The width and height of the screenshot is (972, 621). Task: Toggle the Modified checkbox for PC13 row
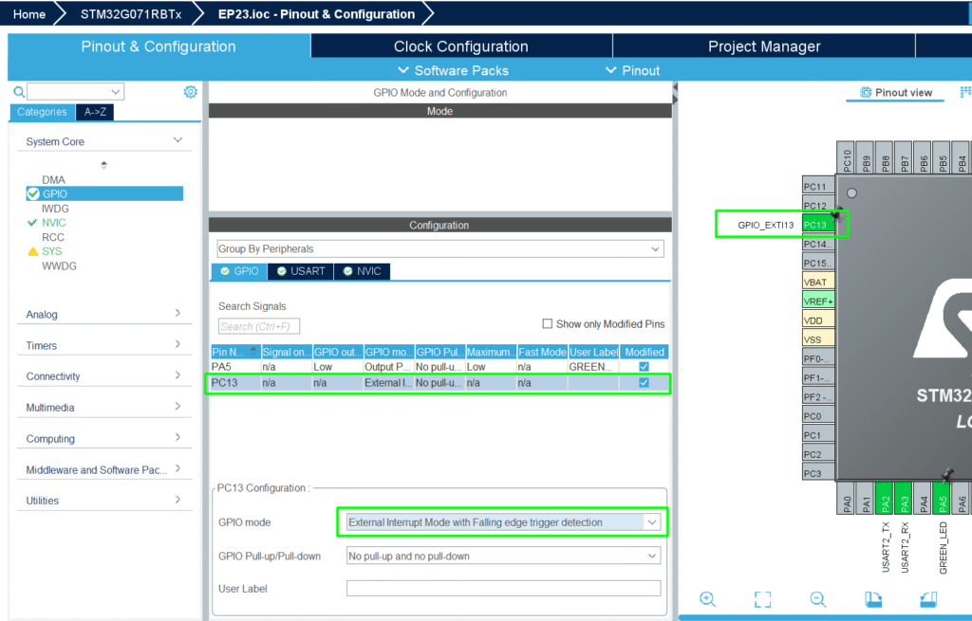tap(645, 383)
